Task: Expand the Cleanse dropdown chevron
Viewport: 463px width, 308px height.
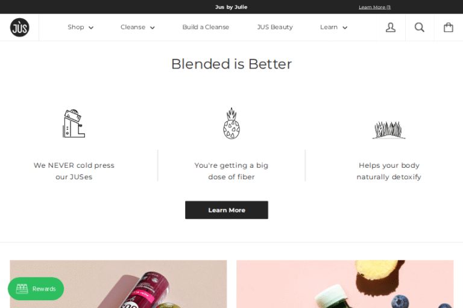Action: (x=153, y=28)
